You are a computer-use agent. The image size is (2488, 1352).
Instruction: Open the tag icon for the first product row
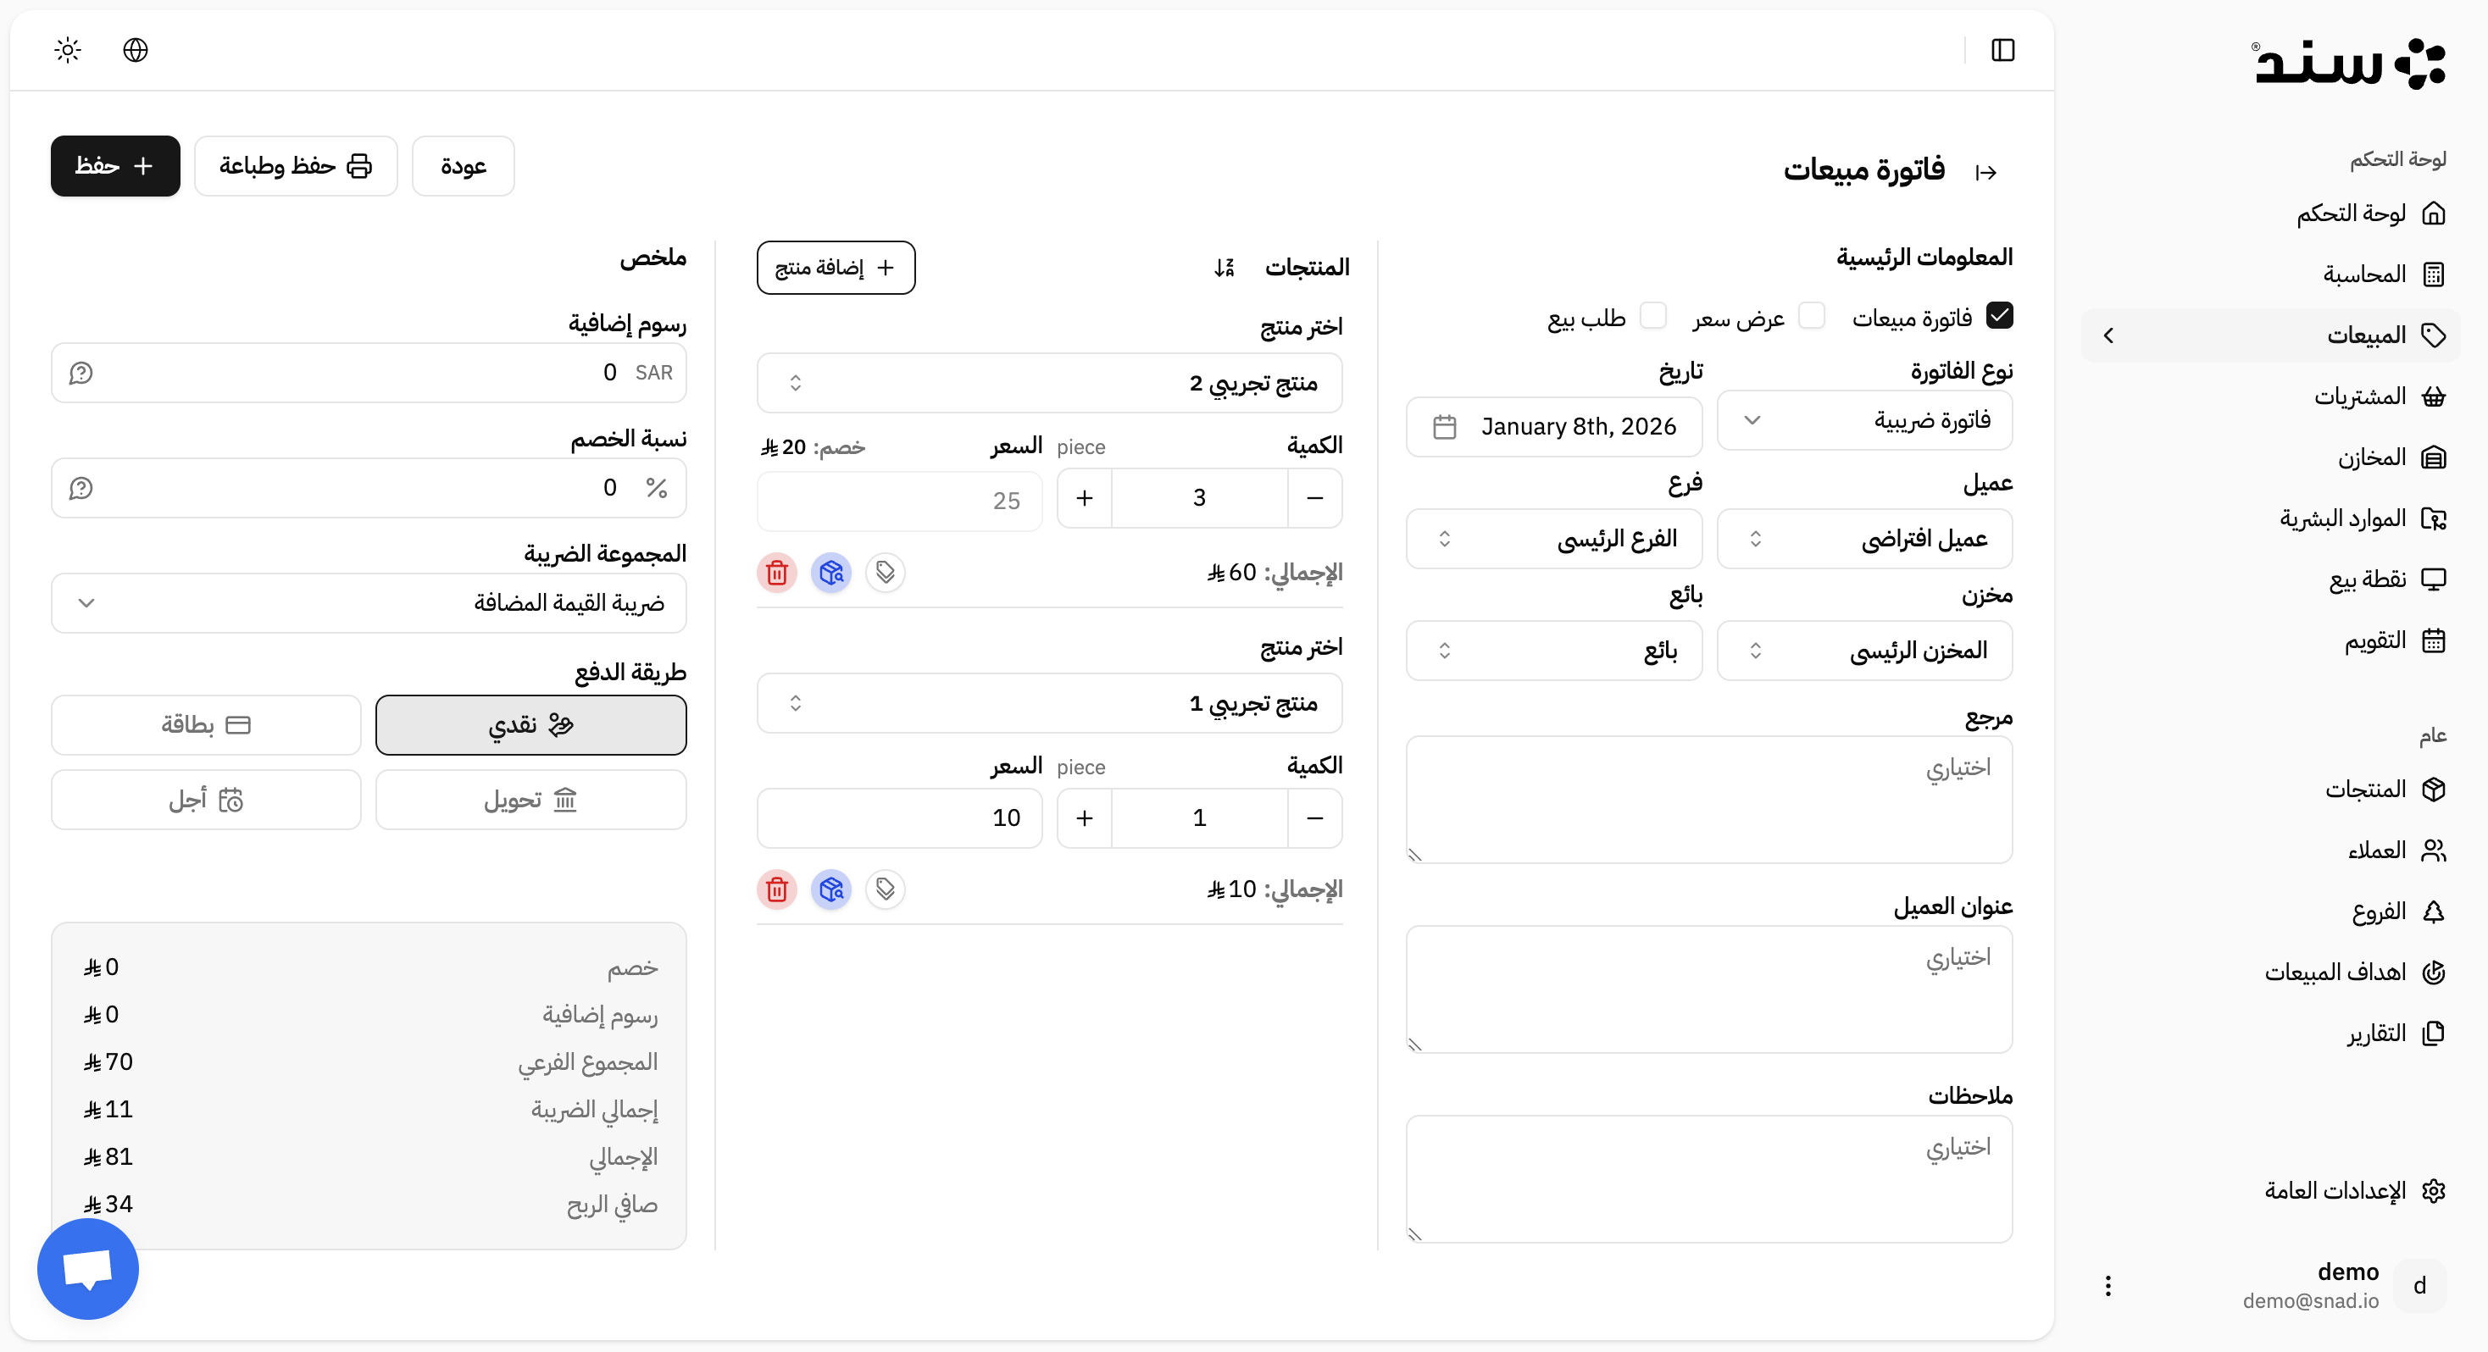(885, 572)
